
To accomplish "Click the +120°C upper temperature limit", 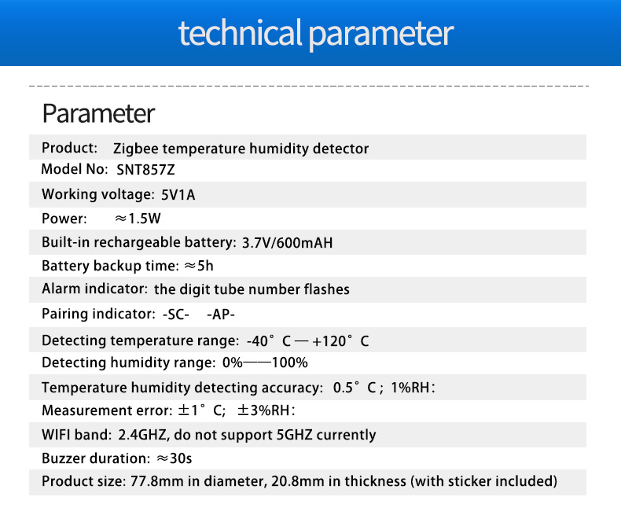I will point(340,340).
